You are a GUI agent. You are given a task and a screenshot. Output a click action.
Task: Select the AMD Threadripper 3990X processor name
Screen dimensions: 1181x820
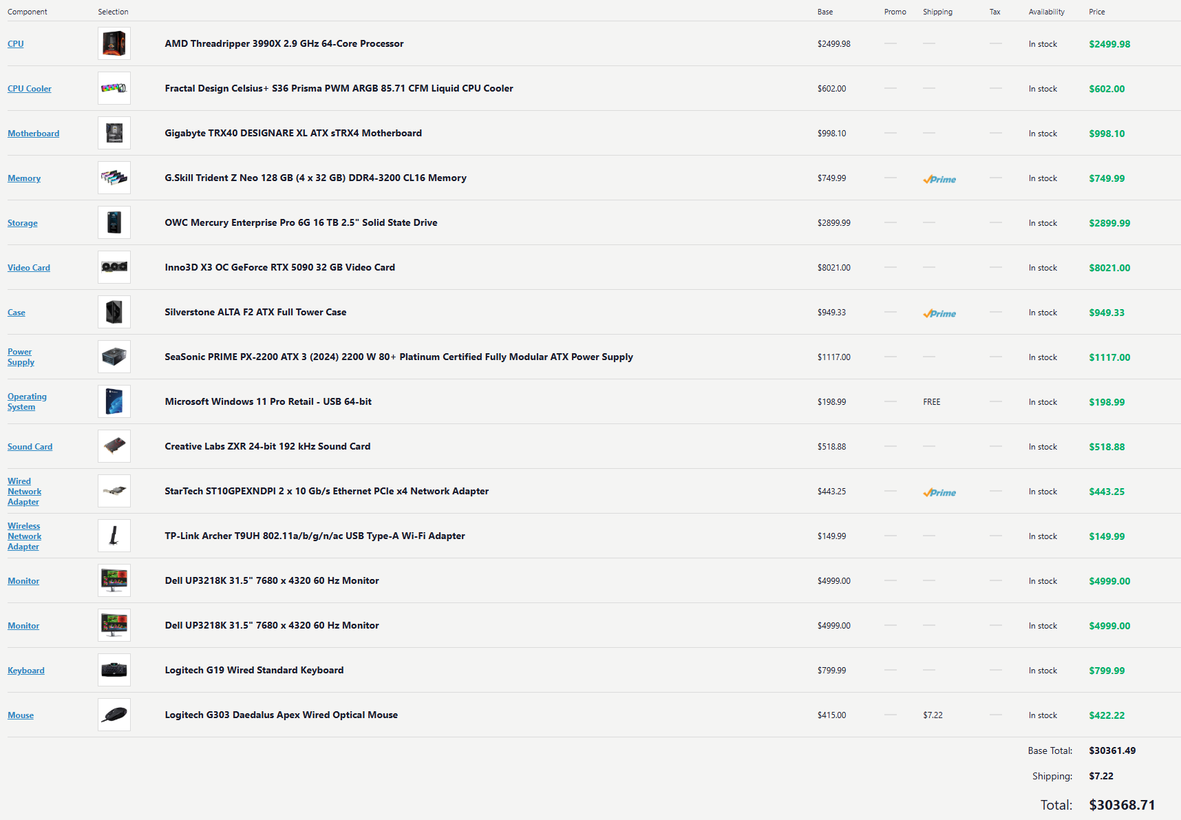(284, 43)
